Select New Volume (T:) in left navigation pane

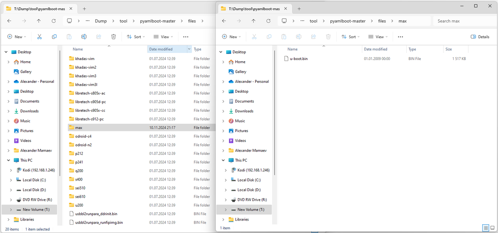[x=29, y=209]
